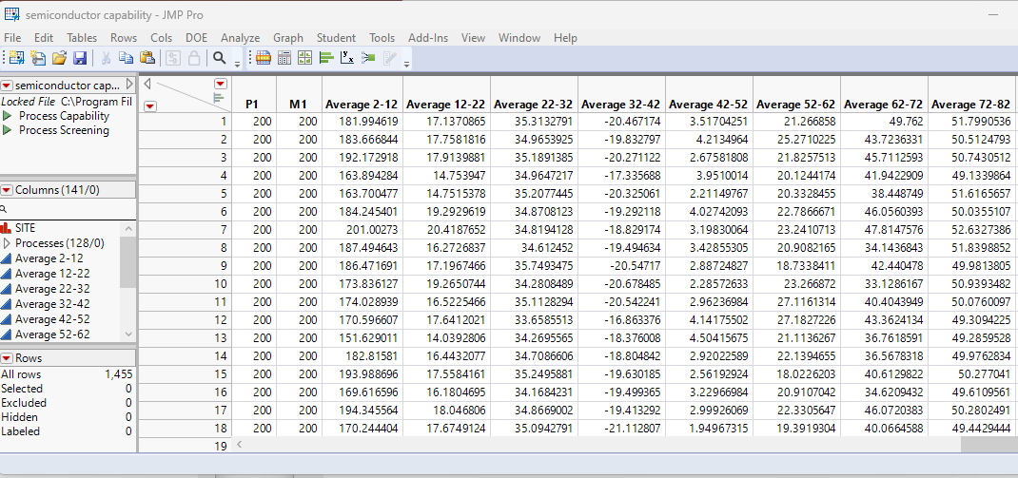Open the Rows panel red triangle menu
This screenshot has width=1018, height=478.
(7, 358)
